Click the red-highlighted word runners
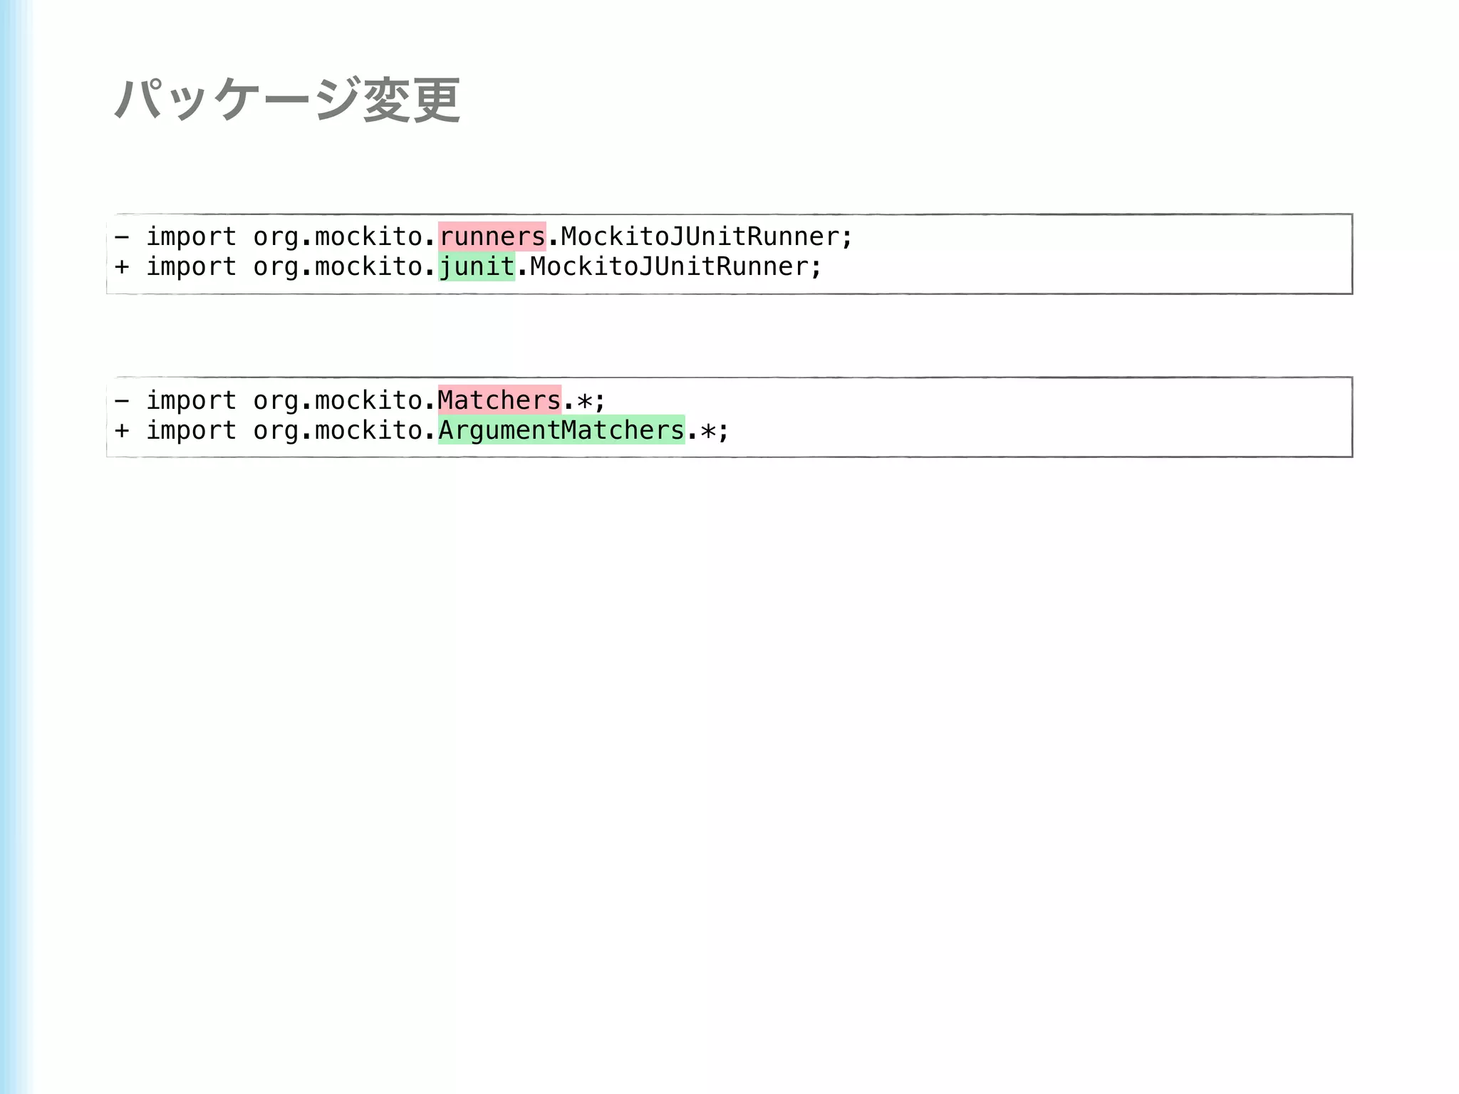The height and width of the screenshot is (1094, 1459). (492, 236)
